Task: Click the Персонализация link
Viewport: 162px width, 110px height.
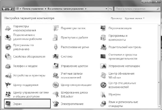Action: click(120, 28)
